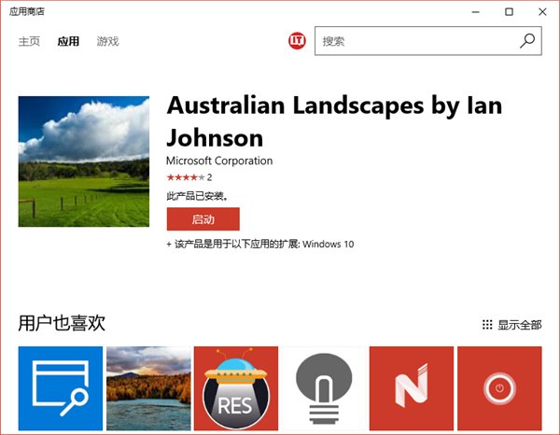The height and width of the screenshot is (435, 560).
Task: Open the autumn lake landscape tile
Action: coord(148,388)
